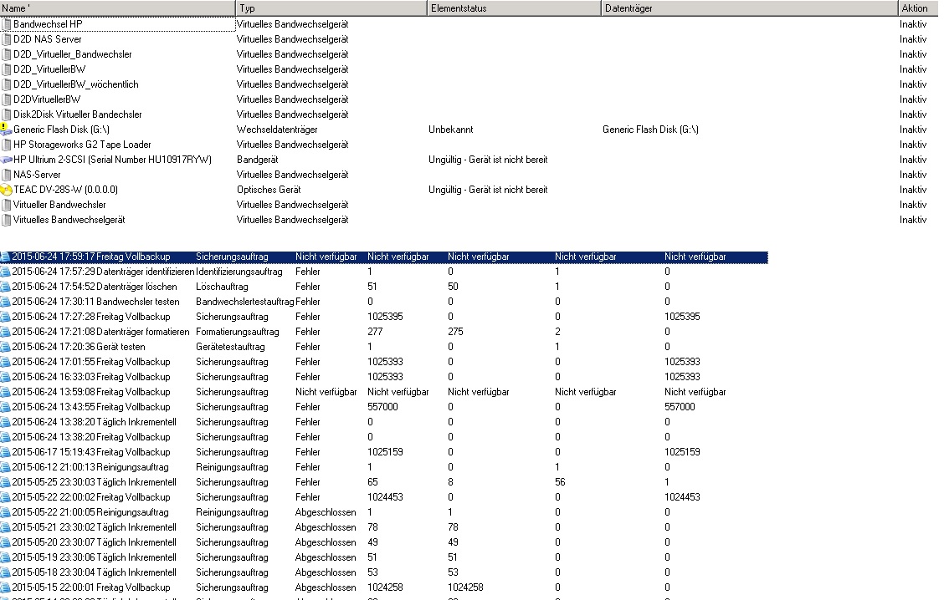Click the TEAC DV-28S-W optical drive icon
The image size is (944, 600).
click(x=6, y=190)
